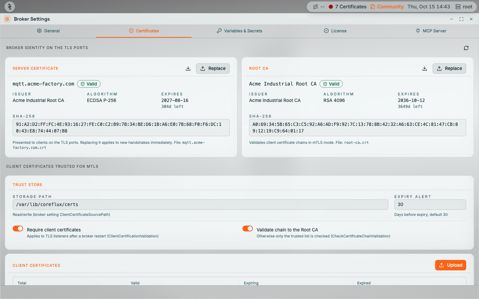Click the Acme Industrial Root CA title
The height and width of the screenshot is (299, 479).
point(283,84)
